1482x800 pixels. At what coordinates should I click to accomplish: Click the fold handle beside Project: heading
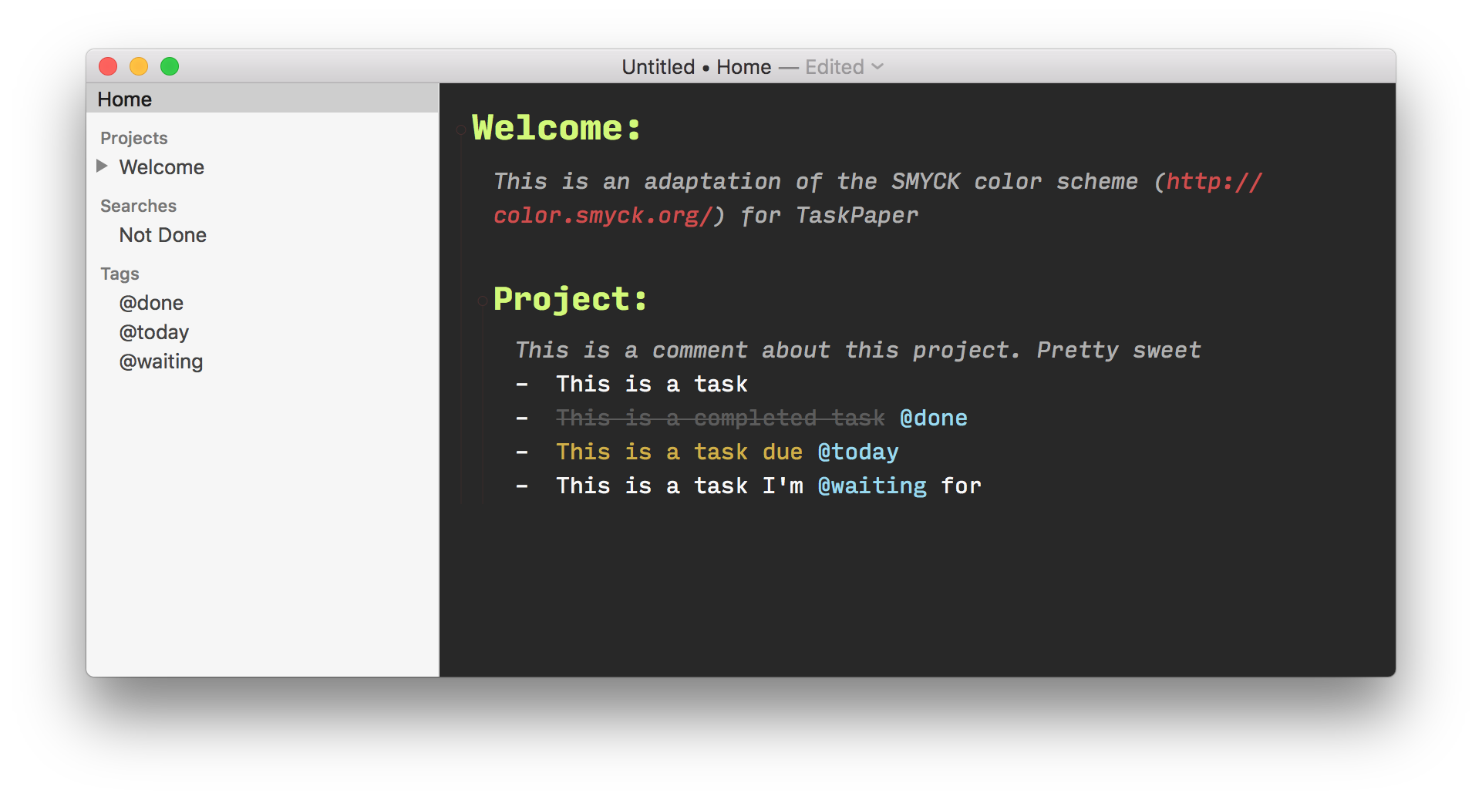[x=482, y=301]
